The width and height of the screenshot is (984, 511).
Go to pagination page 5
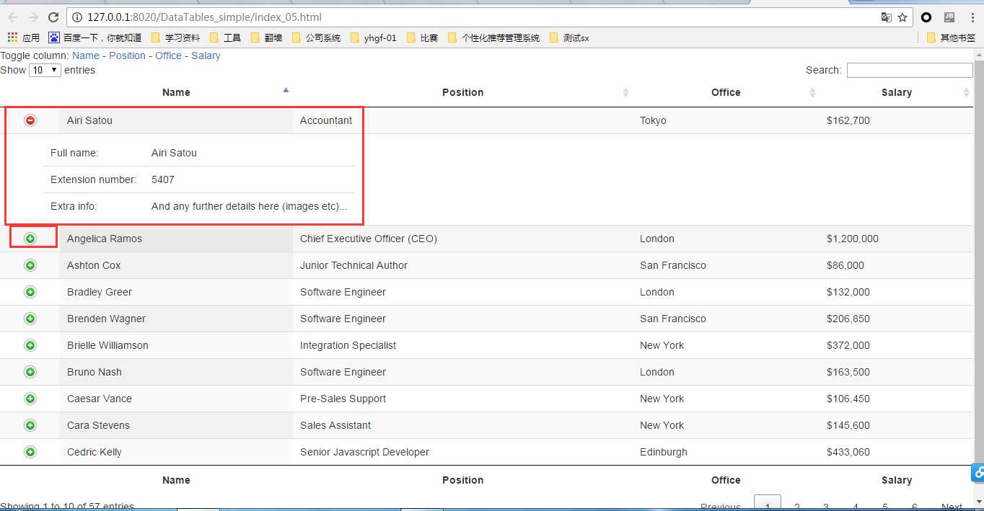(885, 506)
